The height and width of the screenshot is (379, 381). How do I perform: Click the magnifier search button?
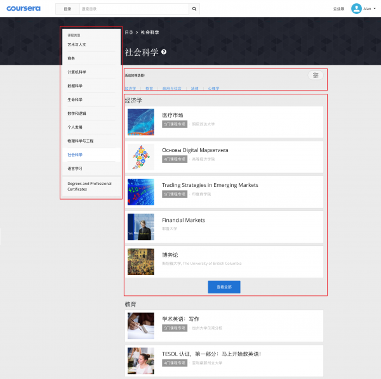(x=194, y=9)
